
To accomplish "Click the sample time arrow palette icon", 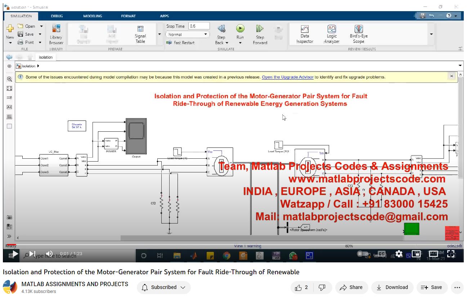I will tap(9, 98).
